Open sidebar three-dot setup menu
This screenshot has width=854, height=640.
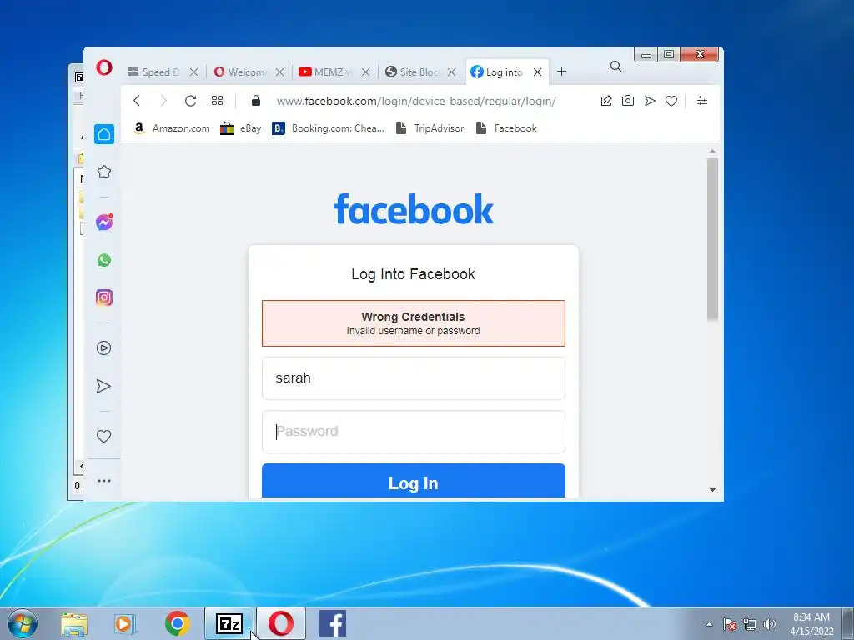103,481
